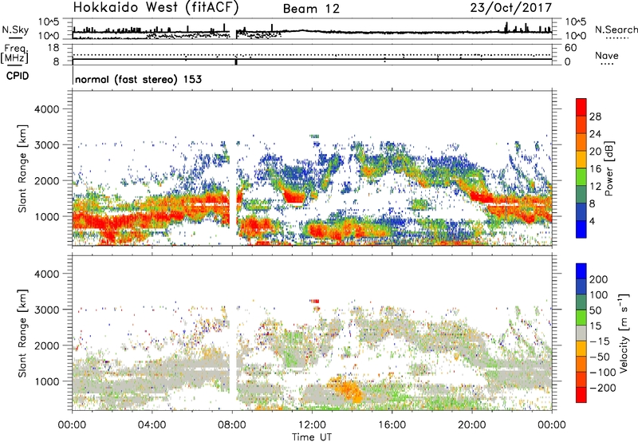Select the "2000" tick on Velocity panel axis
The image size is (638, 442).
click(47, 345)
